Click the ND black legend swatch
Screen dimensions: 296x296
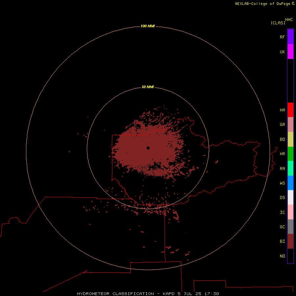coord(290,256)
